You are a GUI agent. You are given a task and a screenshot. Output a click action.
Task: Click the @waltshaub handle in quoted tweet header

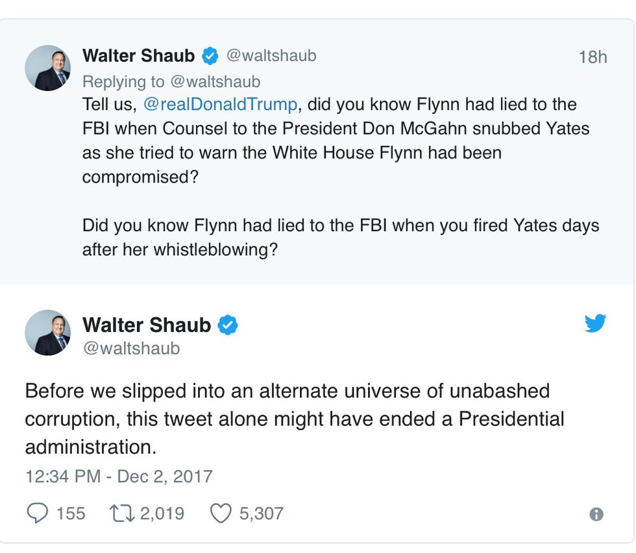coord(271,56)
